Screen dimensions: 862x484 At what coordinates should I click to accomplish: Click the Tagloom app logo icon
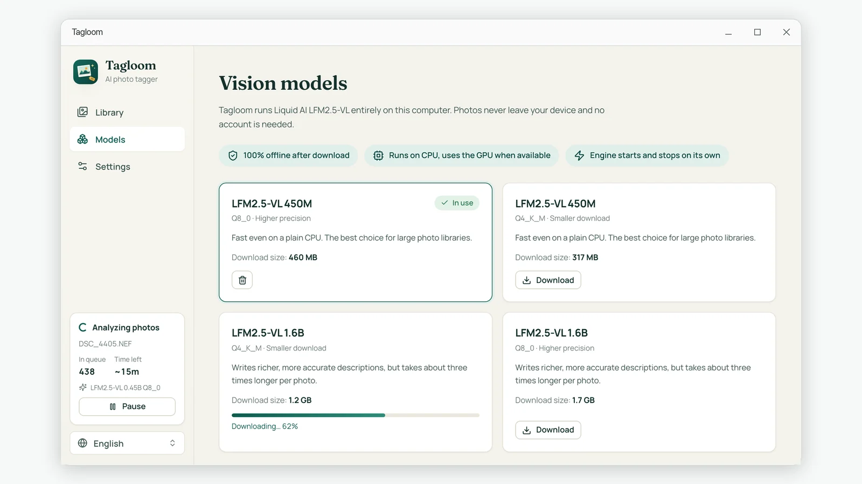[x=86, y=72]
